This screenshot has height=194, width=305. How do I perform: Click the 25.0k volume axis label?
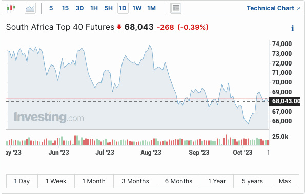click(280, 137)
